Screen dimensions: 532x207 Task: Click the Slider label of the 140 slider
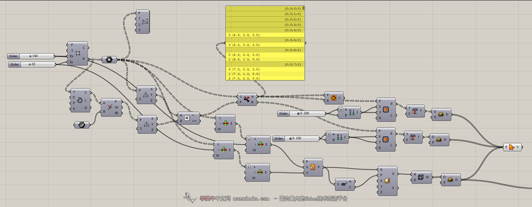click(x=14, y=56)
